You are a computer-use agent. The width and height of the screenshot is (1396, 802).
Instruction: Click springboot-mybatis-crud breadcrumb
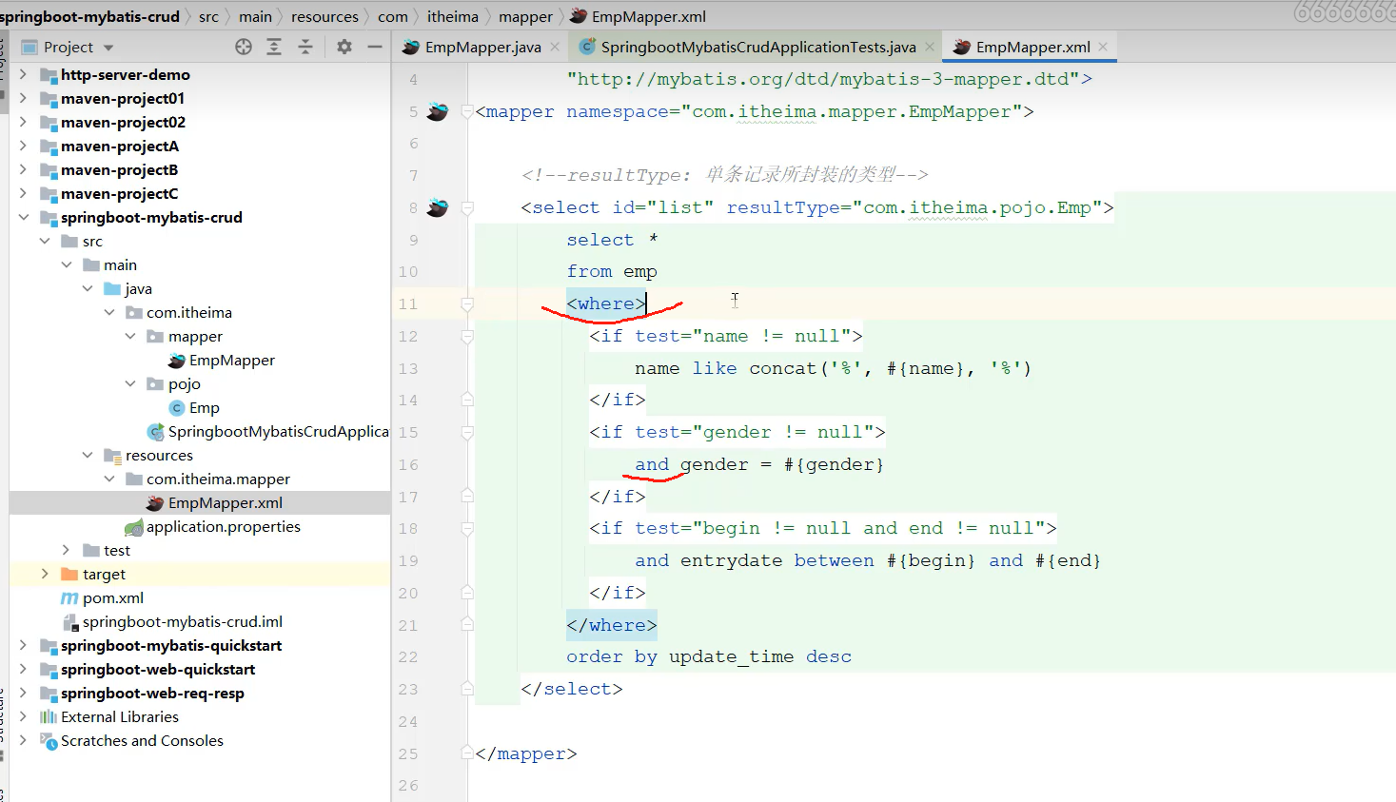[x=89, y=16]
